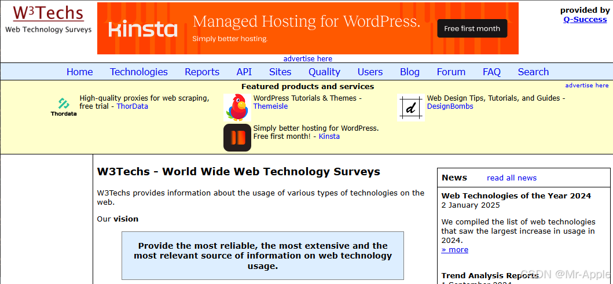Click the News panel heading
The width and height of the screenshot is (613, 284).
tap(454, 178)
